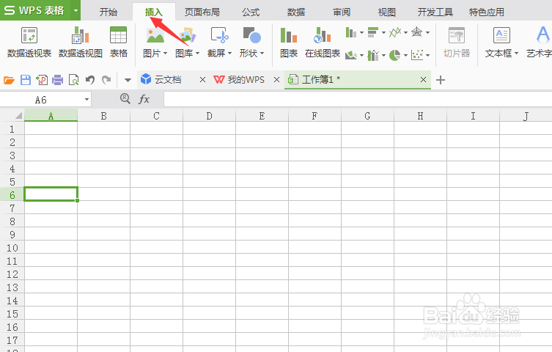Close the 云文档 tab
Viewport: 552px width, 352px height.
[202, 80]
